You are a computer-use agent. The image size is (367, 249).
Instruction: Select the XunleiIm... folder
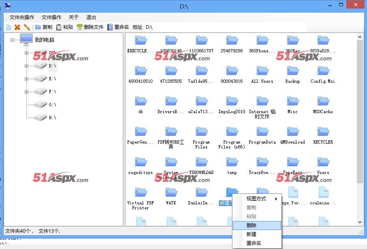(202, 196)
